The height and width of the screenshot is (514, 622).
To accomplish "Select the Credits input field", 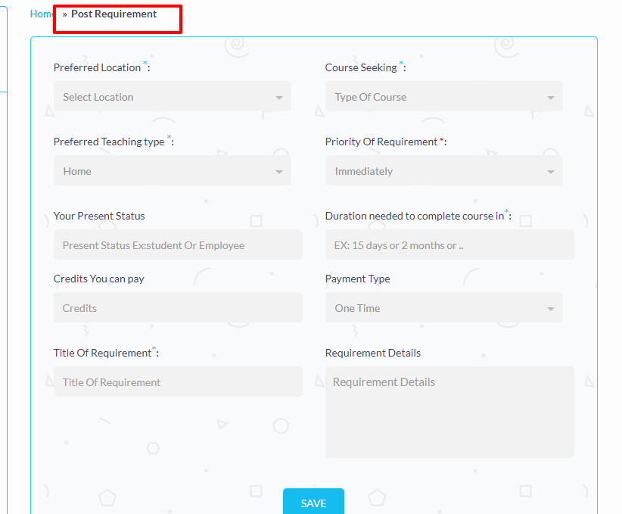I will pos(178,308).
